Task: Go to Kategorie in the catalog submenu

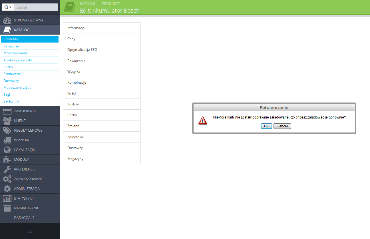Action: (11, 46)
